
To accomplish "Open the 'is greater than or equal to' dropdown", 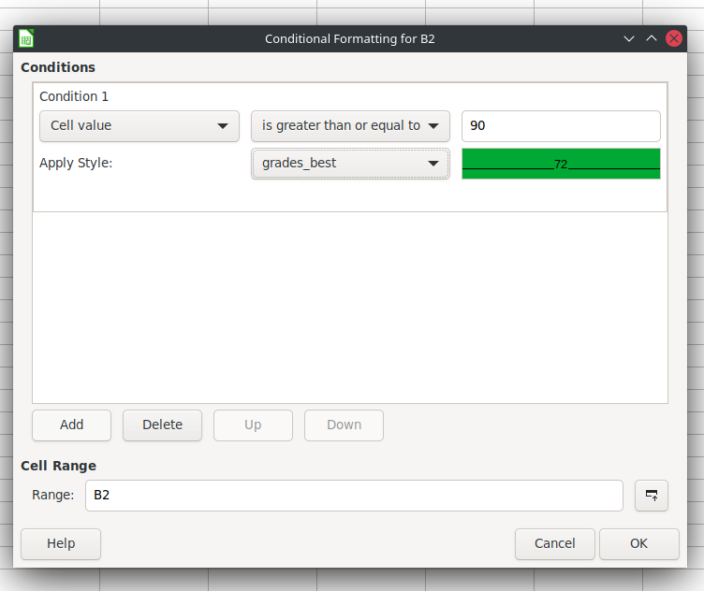I will coord(350,126).
